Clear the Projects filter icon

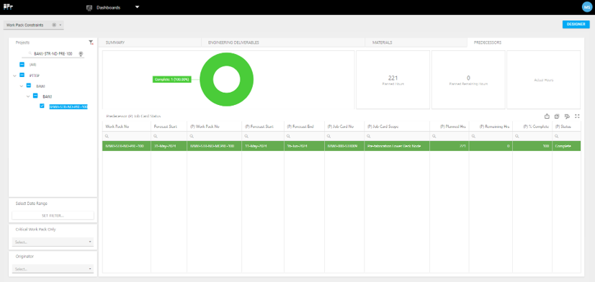[91, 42]
